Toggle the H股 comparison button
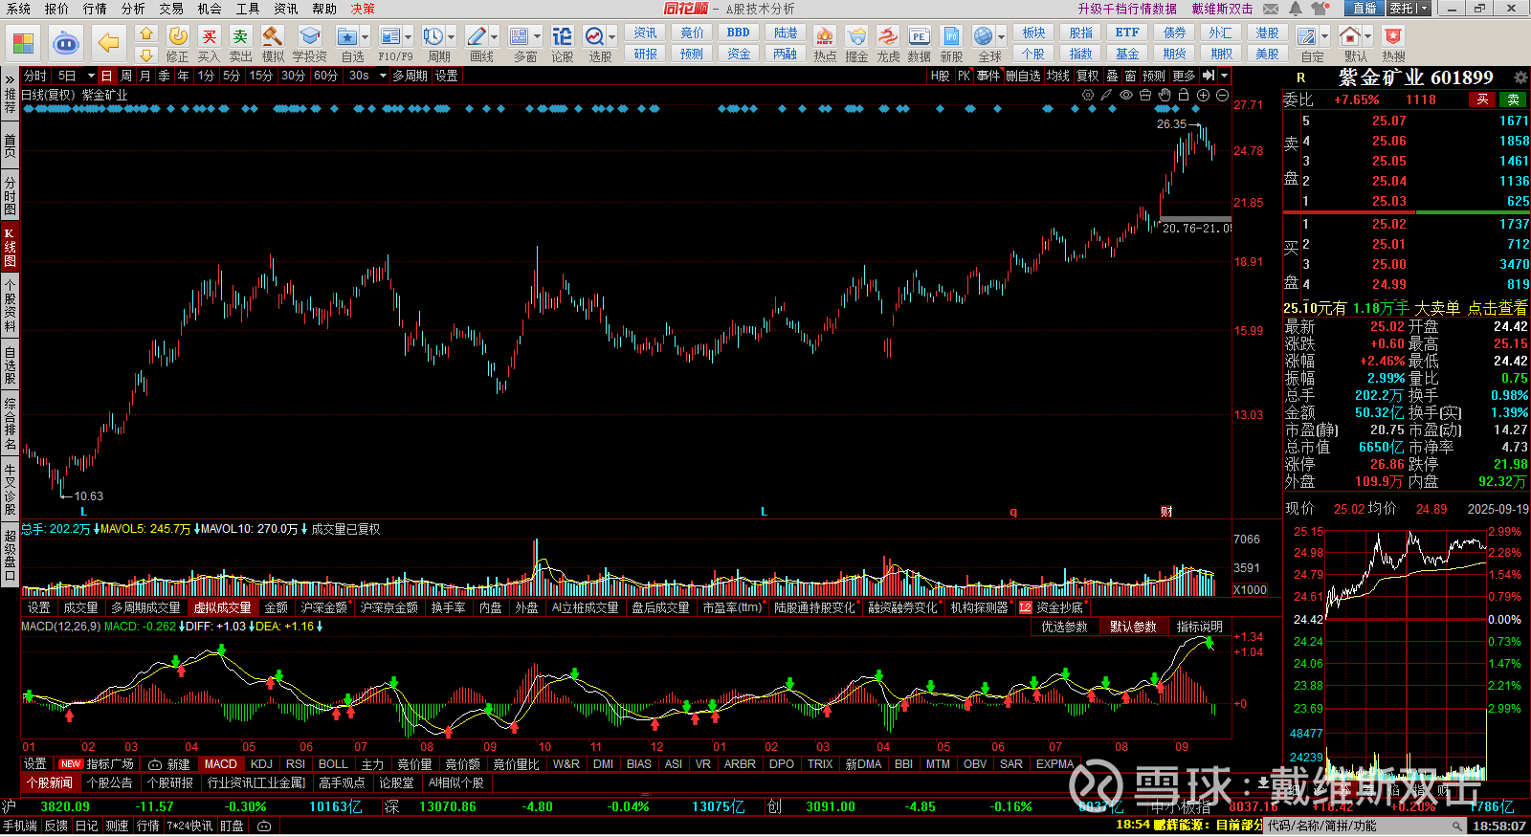The height and width of the screenshot is (837, 1531). tap(941, 76)
